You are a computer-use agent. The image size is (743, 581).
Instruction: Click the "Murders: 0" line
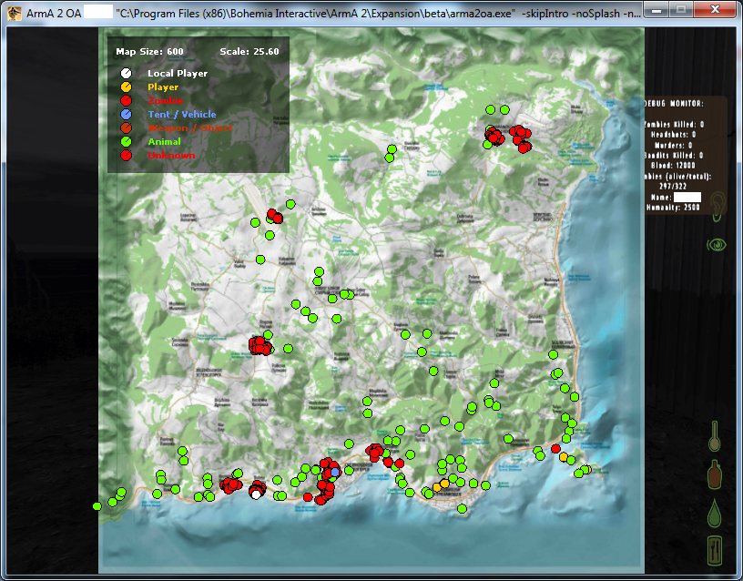[x=674, y=145]
